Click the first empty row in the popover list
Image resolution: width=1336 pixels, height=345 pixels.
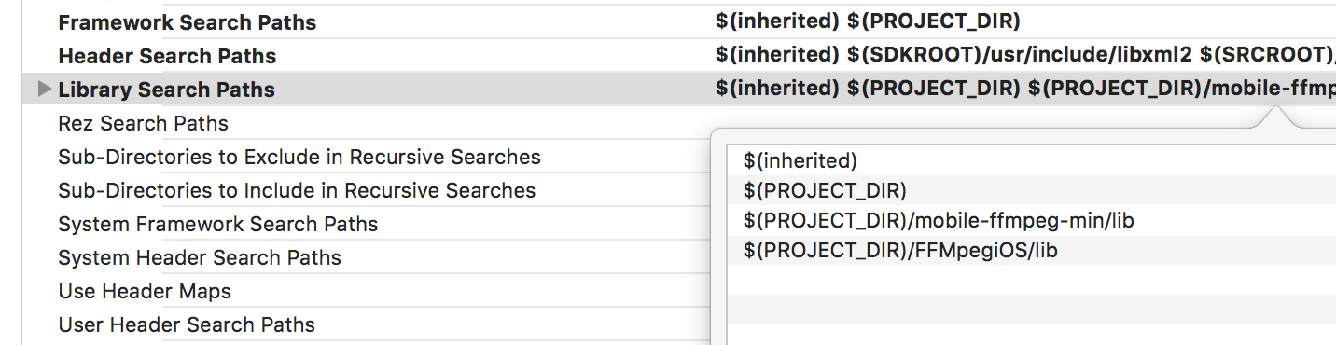click(x=1031, y=280)
